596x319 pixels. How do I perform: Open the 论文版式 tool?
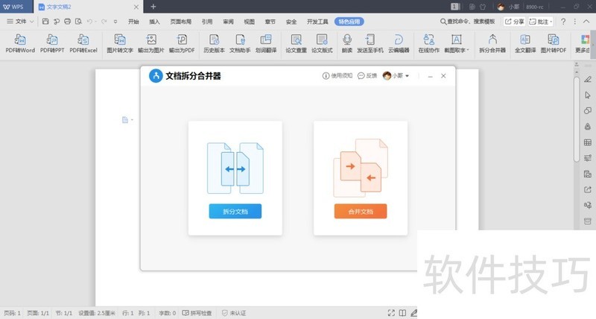[x=322, y=43]
